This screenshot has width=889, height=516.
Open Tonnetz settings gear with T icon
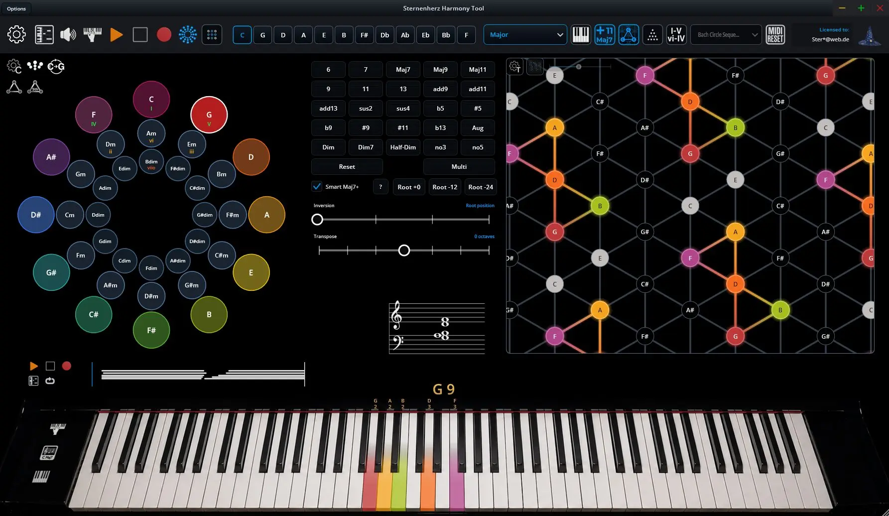tap(515, 66)
